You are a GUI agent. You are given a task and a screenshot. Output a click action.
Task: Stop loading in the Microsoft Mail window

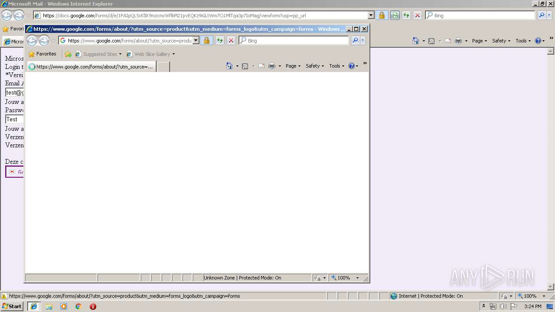coord(418,15)
